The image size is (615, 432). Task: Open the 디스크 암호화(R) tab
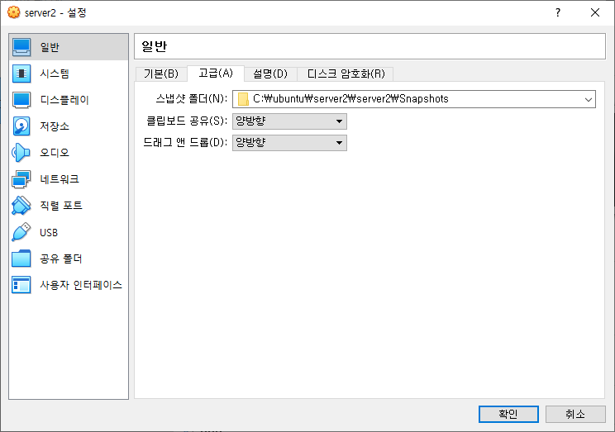coord(346,74)
